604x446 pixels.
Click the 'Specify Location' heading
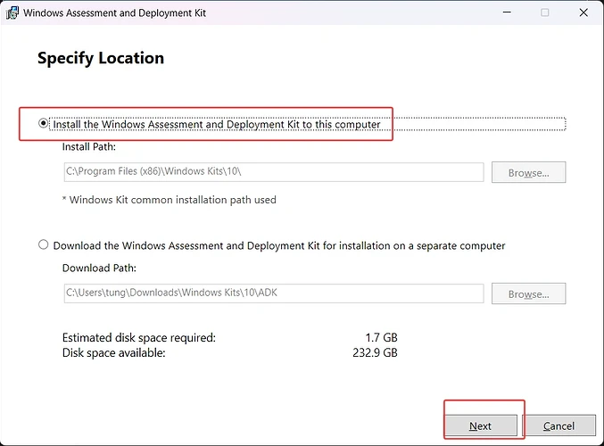[101, 59]
